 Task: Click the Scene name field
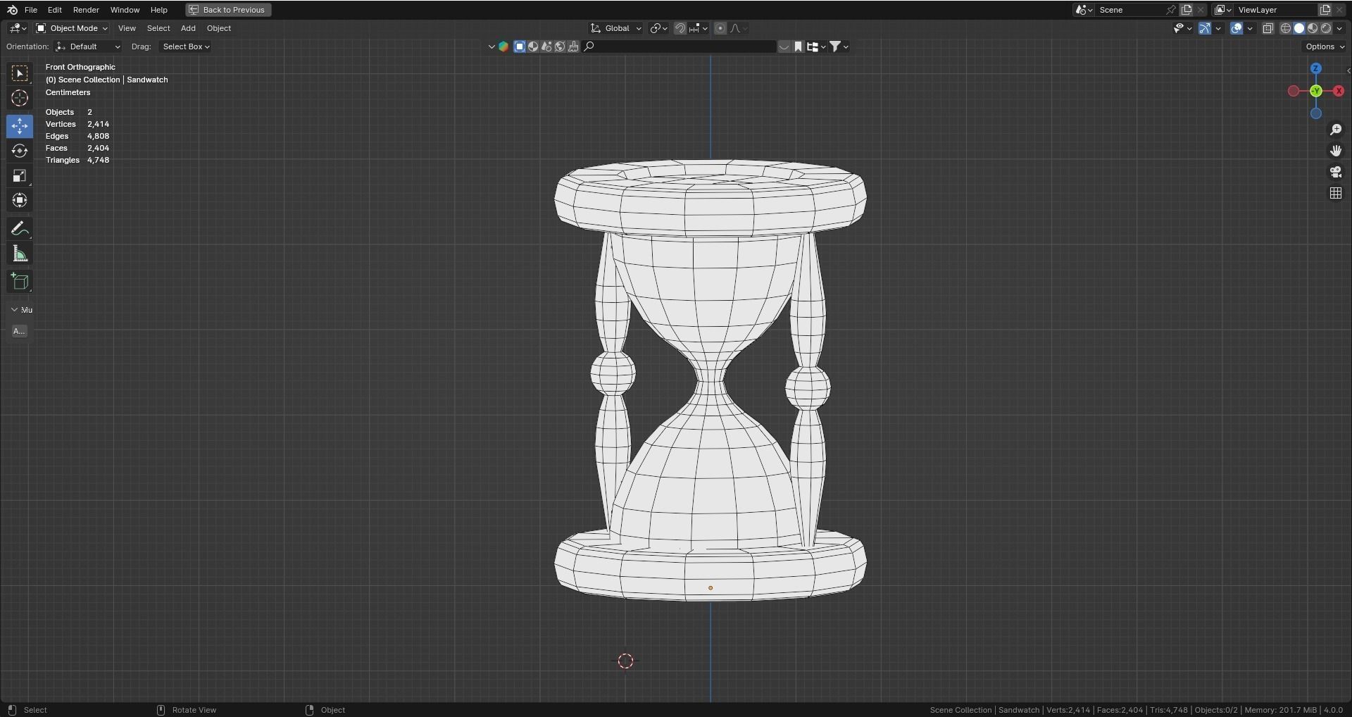1130,10
